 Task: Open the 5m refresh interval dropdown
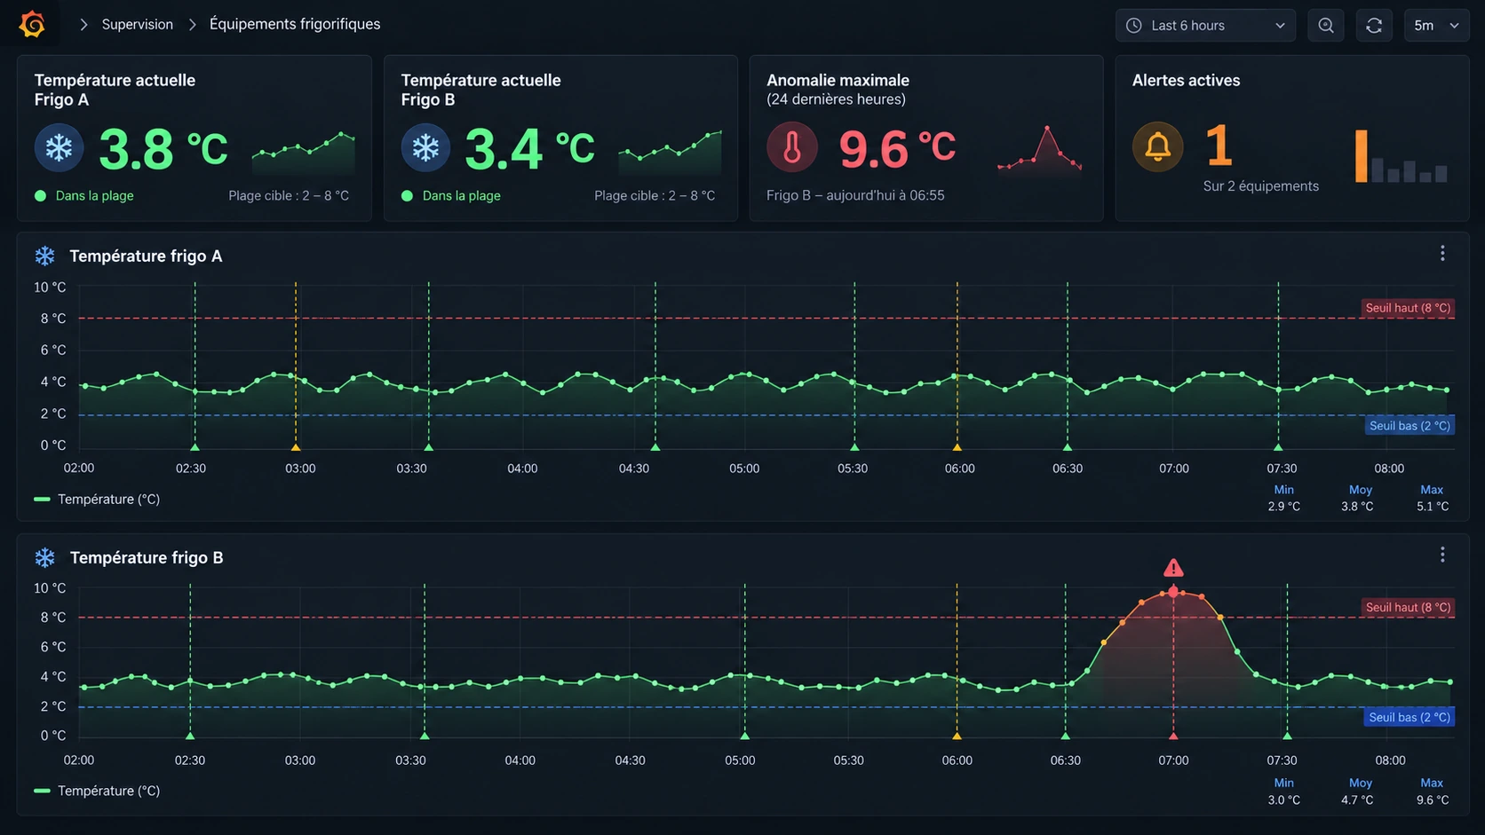point(1436,26)
